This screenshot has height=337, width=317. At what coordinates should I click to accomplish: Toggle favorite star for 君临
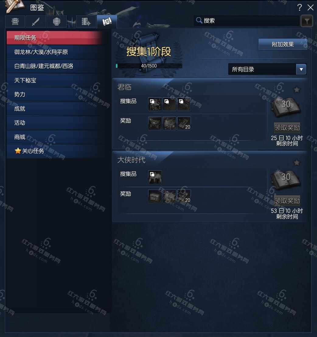pyautogui.click(x=297, y=89)
